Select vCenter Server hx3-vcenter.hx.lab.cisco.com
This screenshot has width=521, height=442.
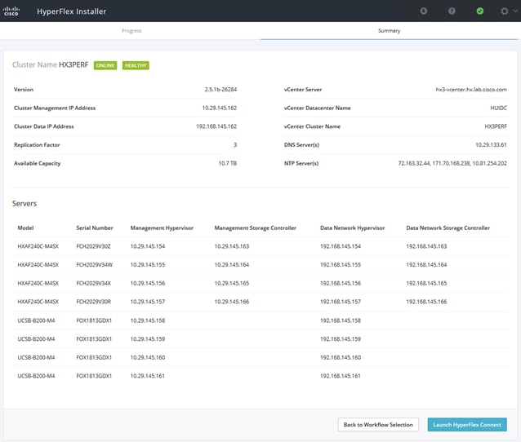coord(471,89)
